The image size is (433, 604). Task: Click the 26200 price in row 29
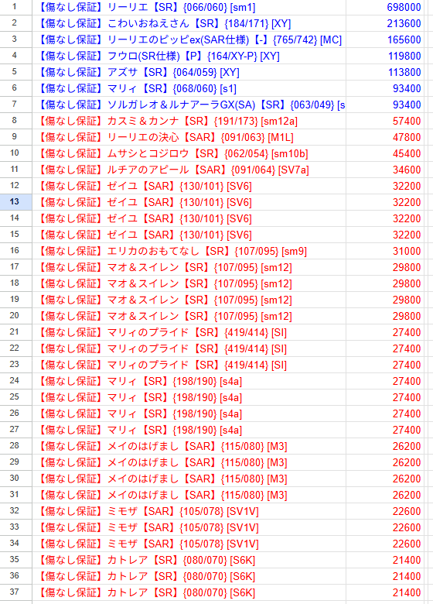tap(384, 462)
